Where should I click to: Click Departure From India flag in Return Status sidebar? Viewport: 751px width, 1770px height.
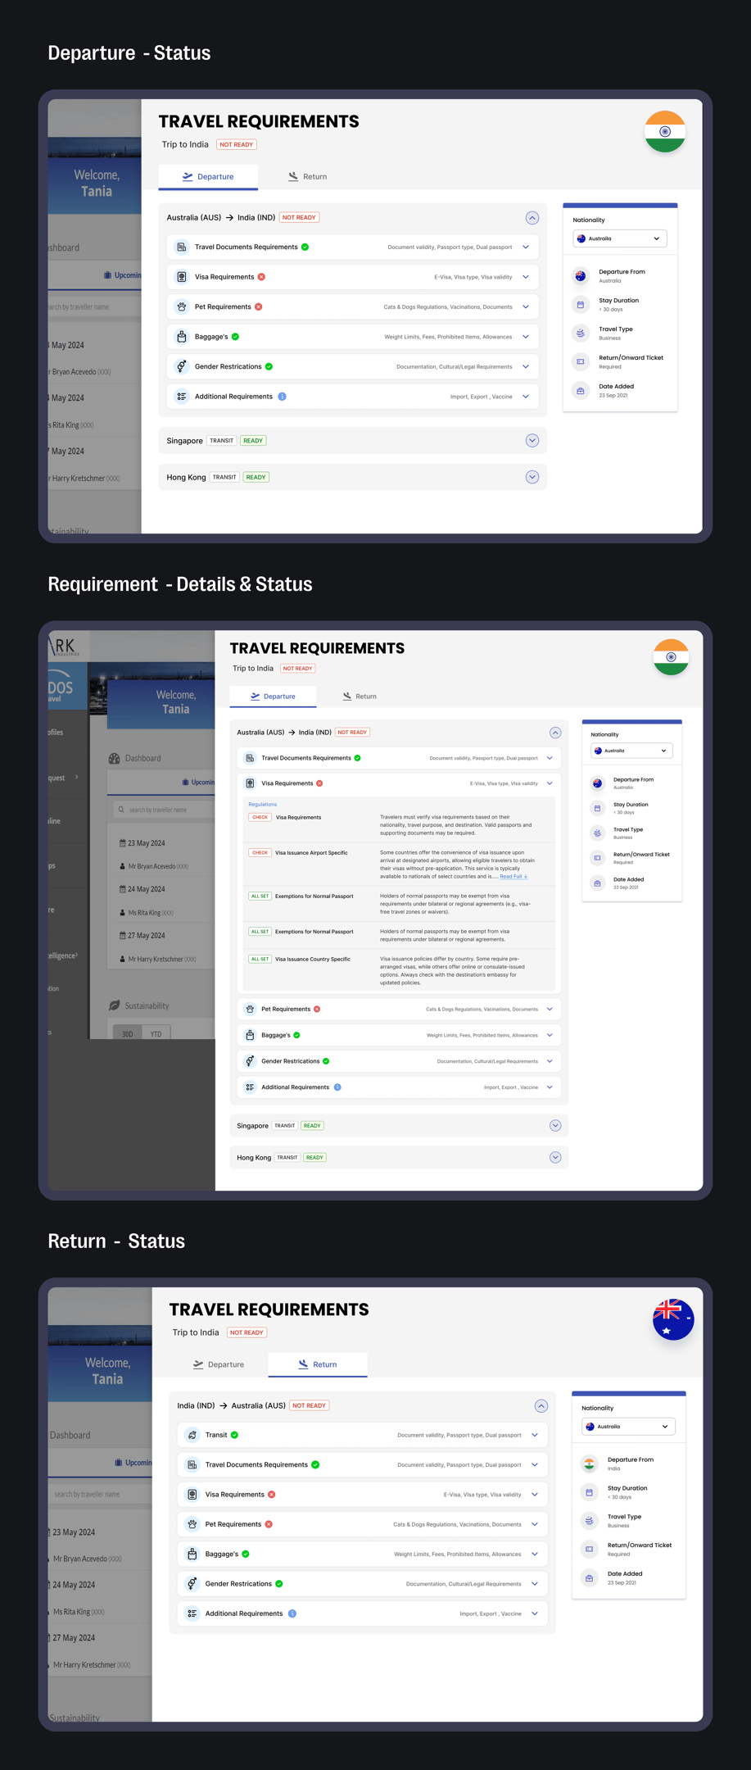coord(590,1464)
